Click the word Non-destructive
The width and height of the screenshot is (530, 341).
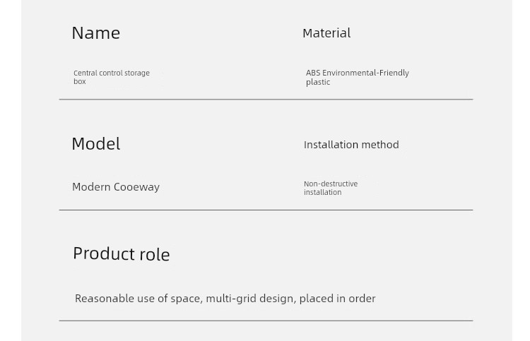[x=331, y=184]
